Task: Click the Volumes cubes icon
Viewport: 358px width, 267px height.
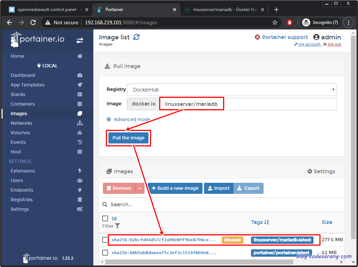Action: click(x=80, y=133)
